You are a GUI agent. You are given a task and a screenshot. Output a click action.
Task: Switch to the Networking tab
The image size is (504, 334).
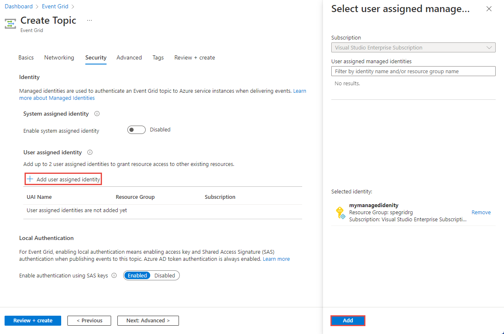pyautogui.click(x=59, y=57)
